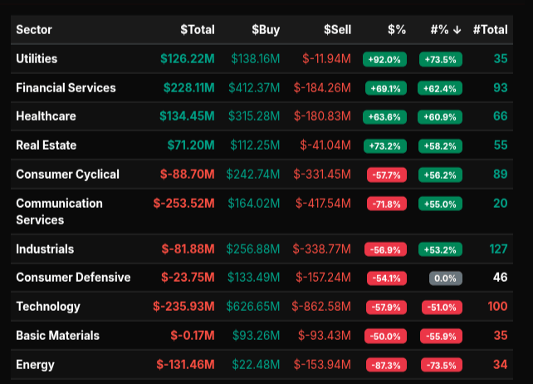Sort the table by the $Total column
The height and width of the screenshot is (384, 533).
coord(198,30)
